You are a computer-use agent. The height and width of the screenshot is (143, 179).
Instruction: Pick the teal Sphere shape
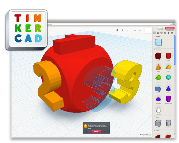point(168,77)
